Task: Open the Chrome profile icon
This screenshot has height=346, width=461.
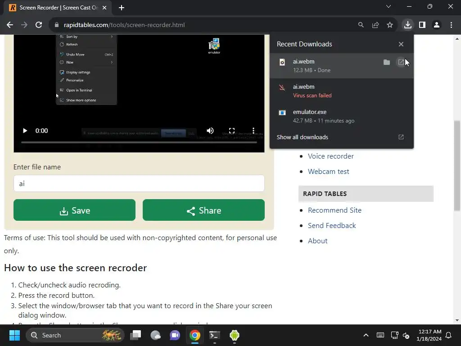Action: coord(437,25)
